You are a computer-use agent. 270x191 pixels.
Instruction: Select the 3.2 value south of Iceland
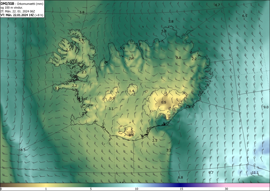click(x=169, y=150)
